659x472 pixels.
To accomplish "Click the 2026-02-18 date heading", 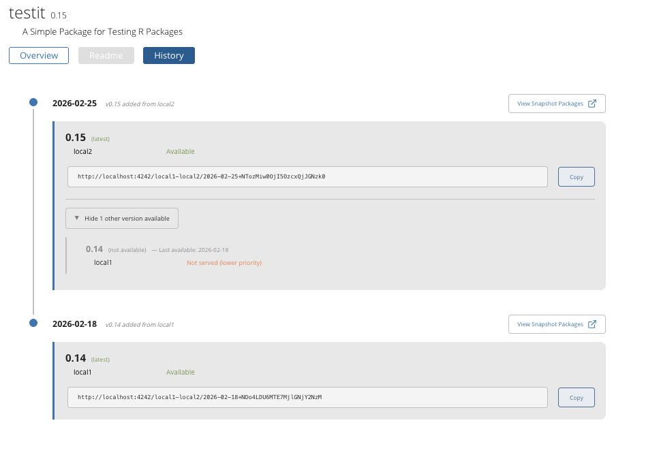I will point(74,324).
